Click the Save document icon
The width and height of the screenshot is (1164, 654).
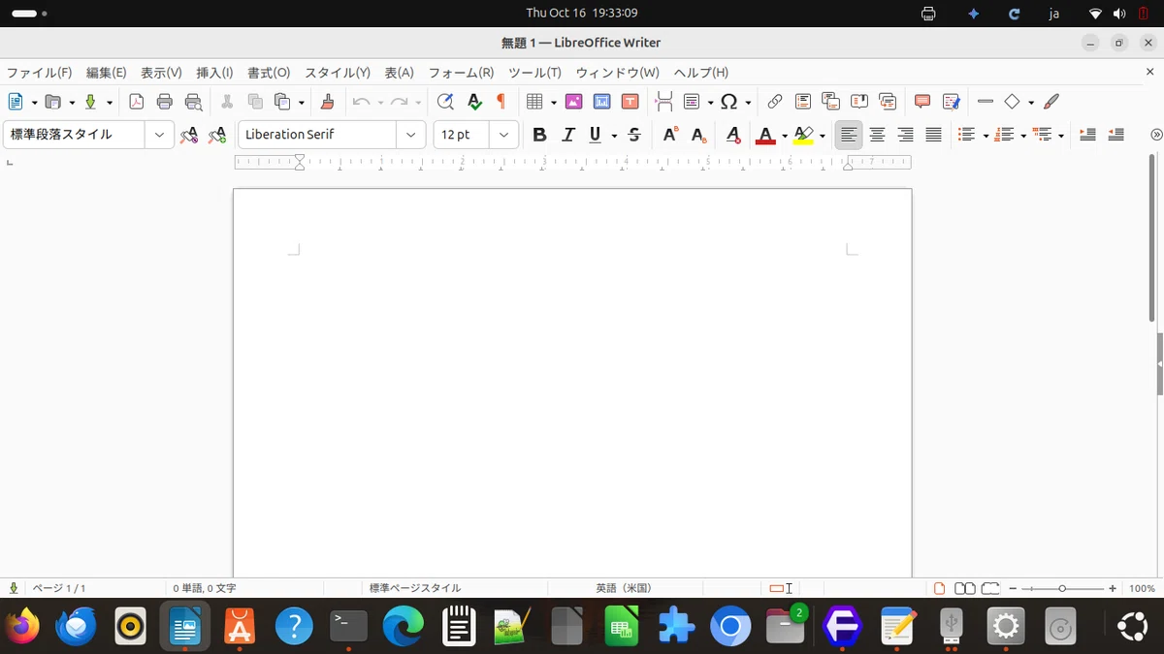pos(91,102)
